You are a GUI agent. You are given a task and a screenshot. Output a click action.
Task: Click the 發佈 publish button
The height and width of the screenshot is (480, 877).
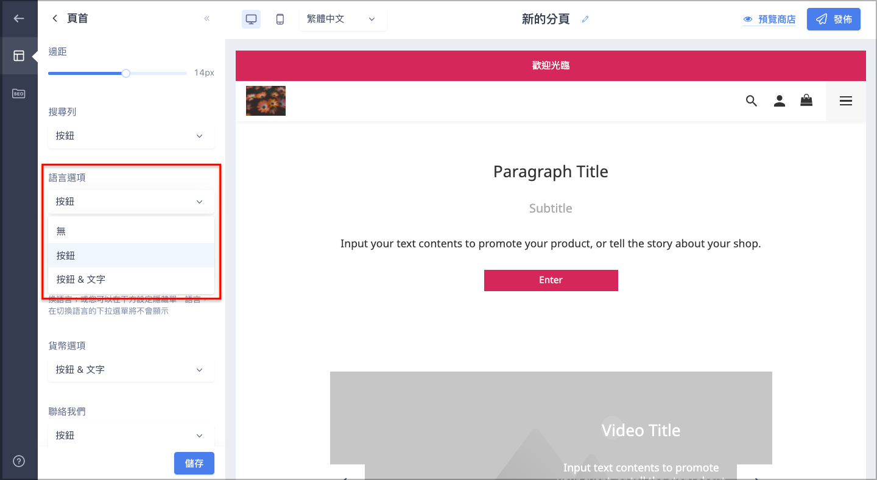click(834, 19)
